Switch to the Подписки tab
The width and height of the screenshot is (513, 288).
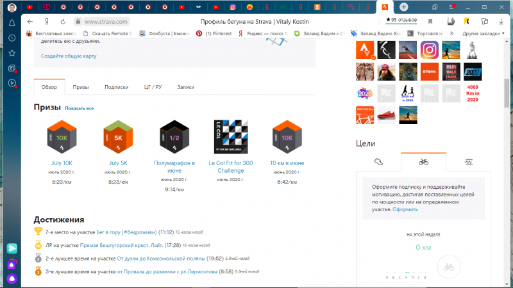click(x=117, y=87)
